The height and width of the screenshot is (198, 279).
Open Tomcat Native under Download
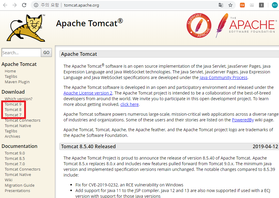click(18, 126)
